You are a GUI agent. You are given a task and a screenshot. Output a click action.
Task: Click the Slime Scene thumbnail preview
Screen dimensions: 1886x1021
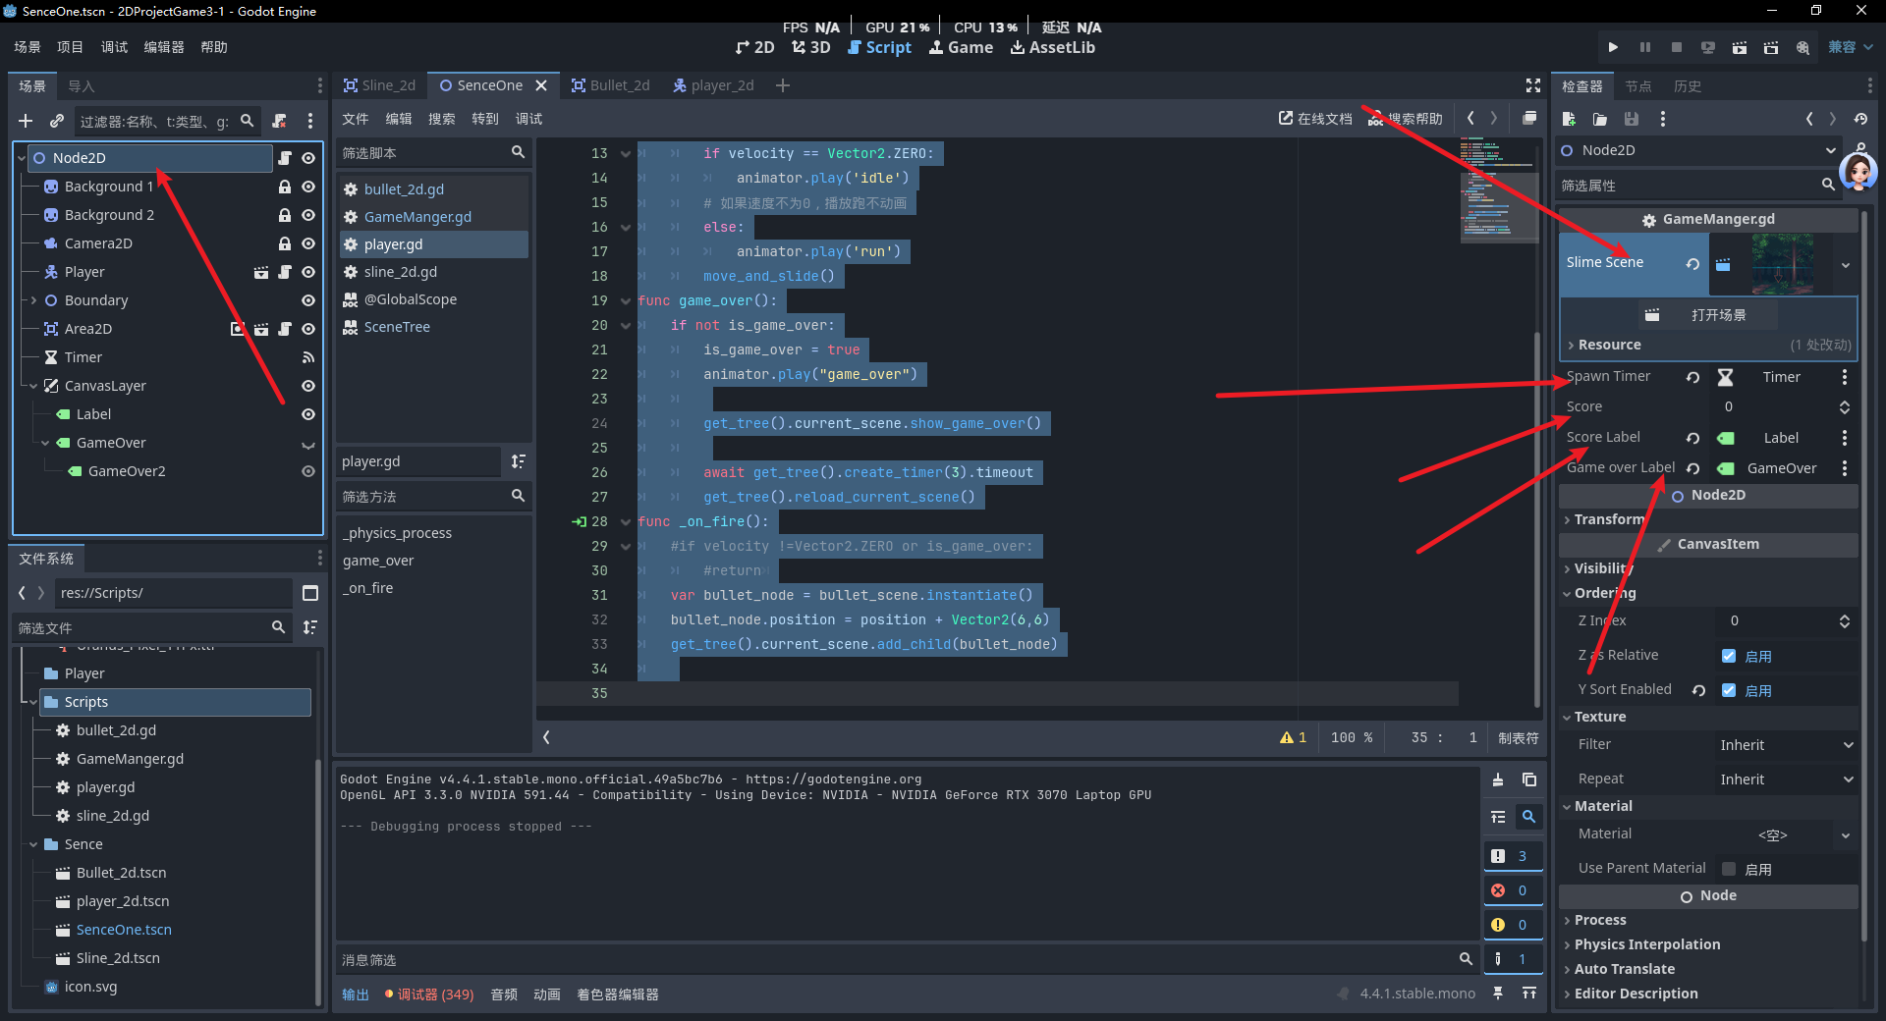[1782, 263]
